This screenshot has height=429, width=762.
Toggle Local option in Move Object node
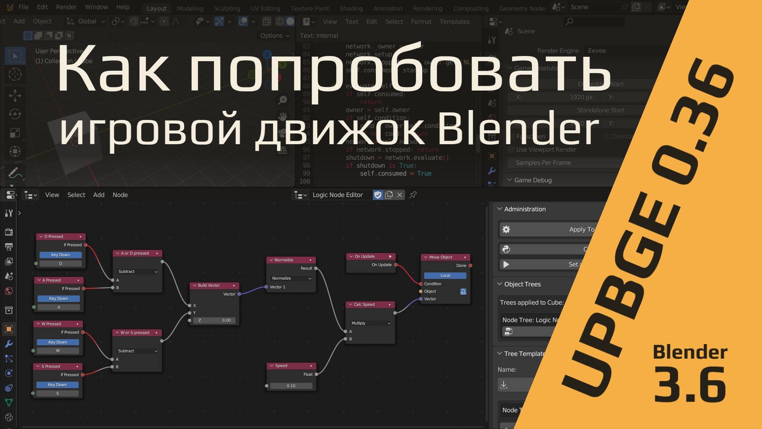445,275
